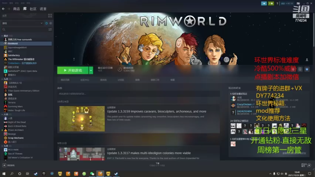Select Besiege in the game list
The height and width of the screenshot is (177, 315).
point(12,134)
